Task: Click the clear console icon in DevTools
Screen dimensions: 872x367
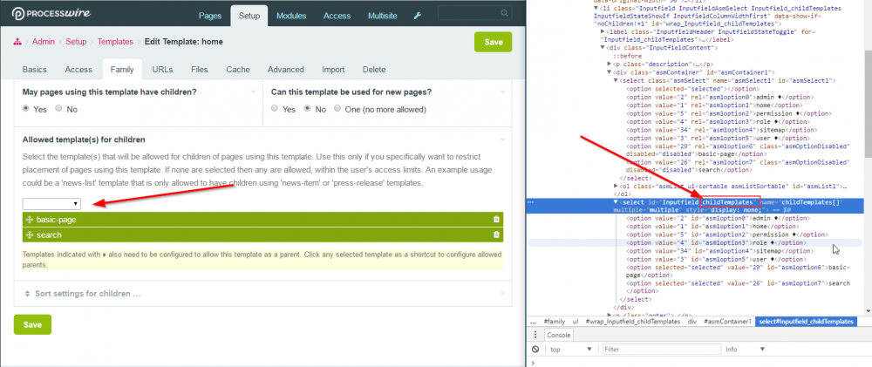Action: click(x=535, y=350)
